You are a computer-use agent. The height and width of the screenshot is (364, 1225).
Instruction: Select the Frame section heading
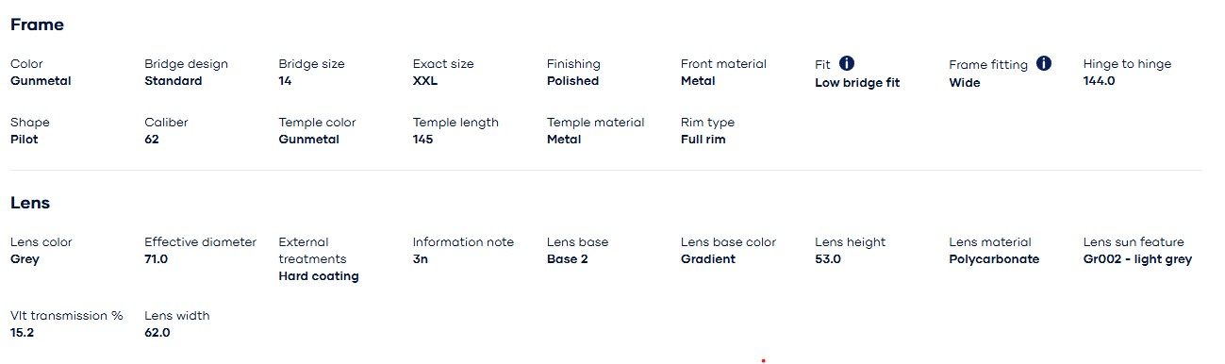click(x=38, y=25)
